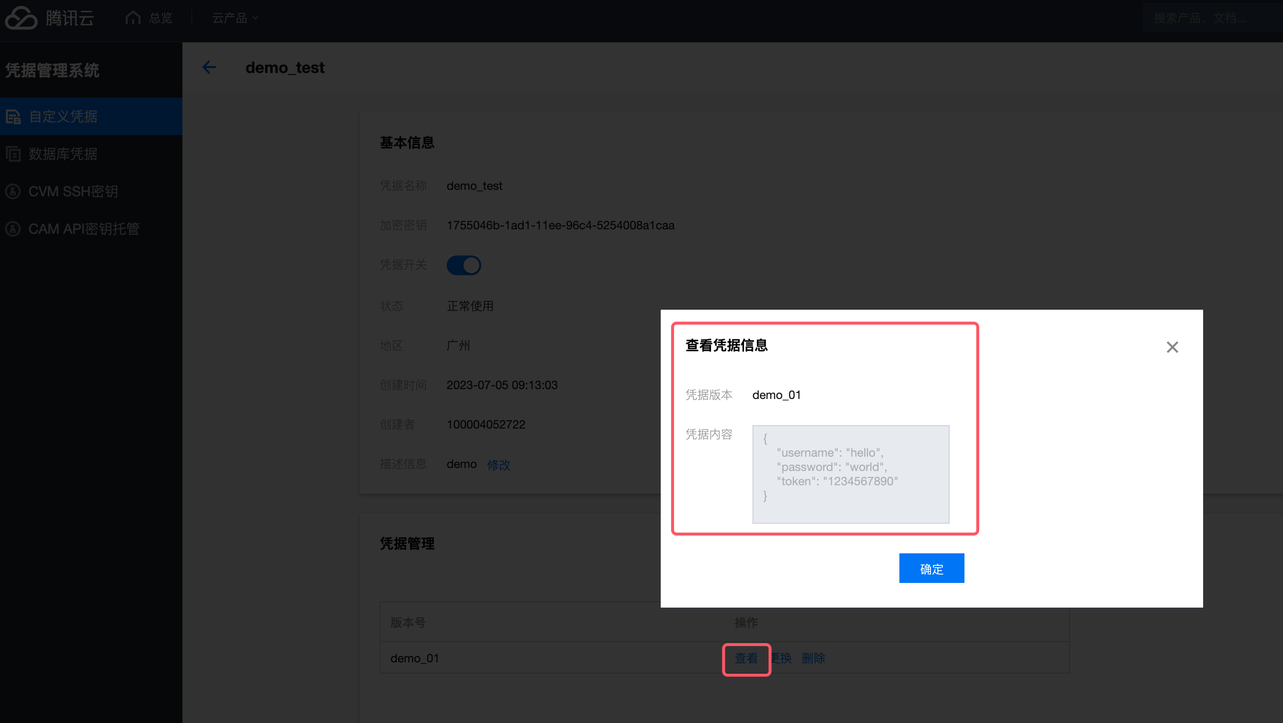This screenshot has height=723, width=1283.
Task: Click the home overview icon
Action: point(133,18)
